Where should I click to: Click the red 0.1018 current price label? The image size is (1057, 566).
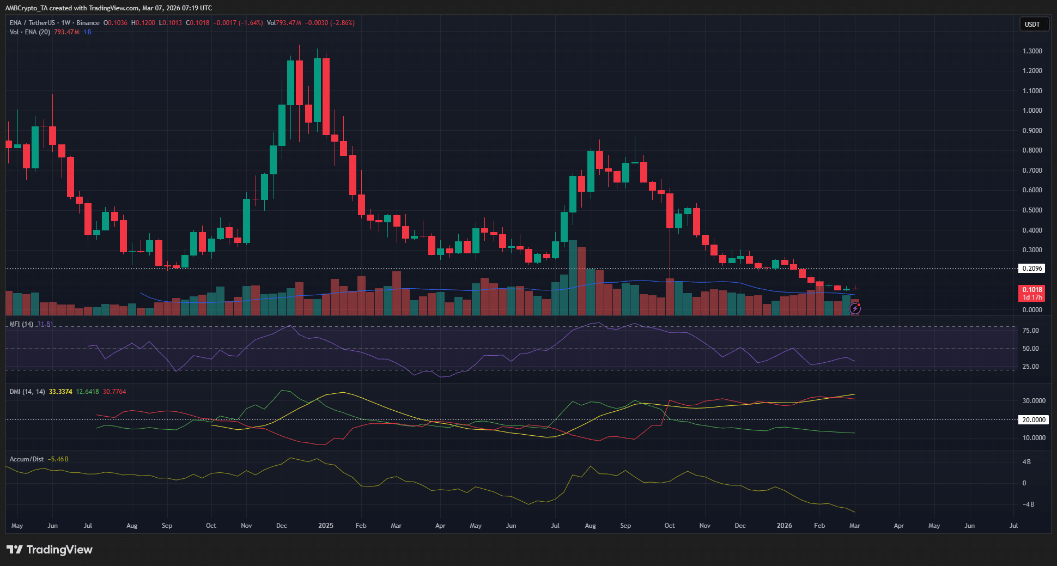point(1031,290)
